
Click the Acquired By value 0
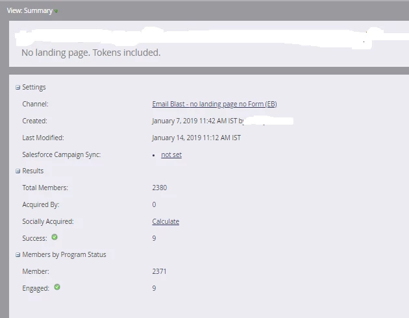point(154,204)
